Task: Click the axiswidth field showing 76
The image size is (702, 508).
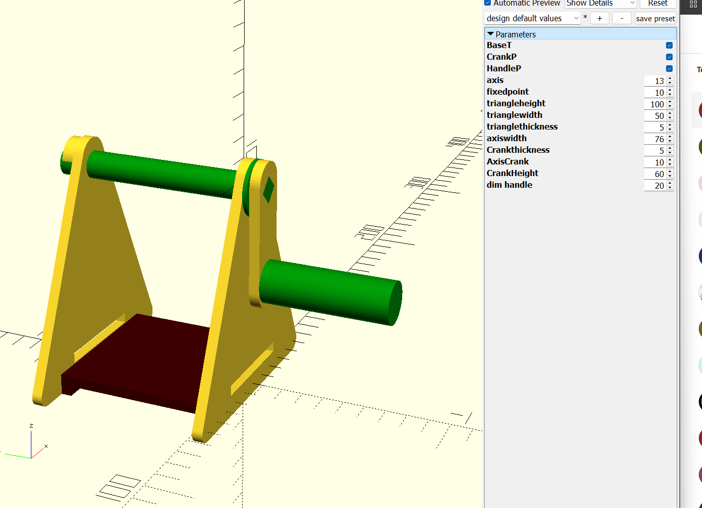Action: click(655, 139)
